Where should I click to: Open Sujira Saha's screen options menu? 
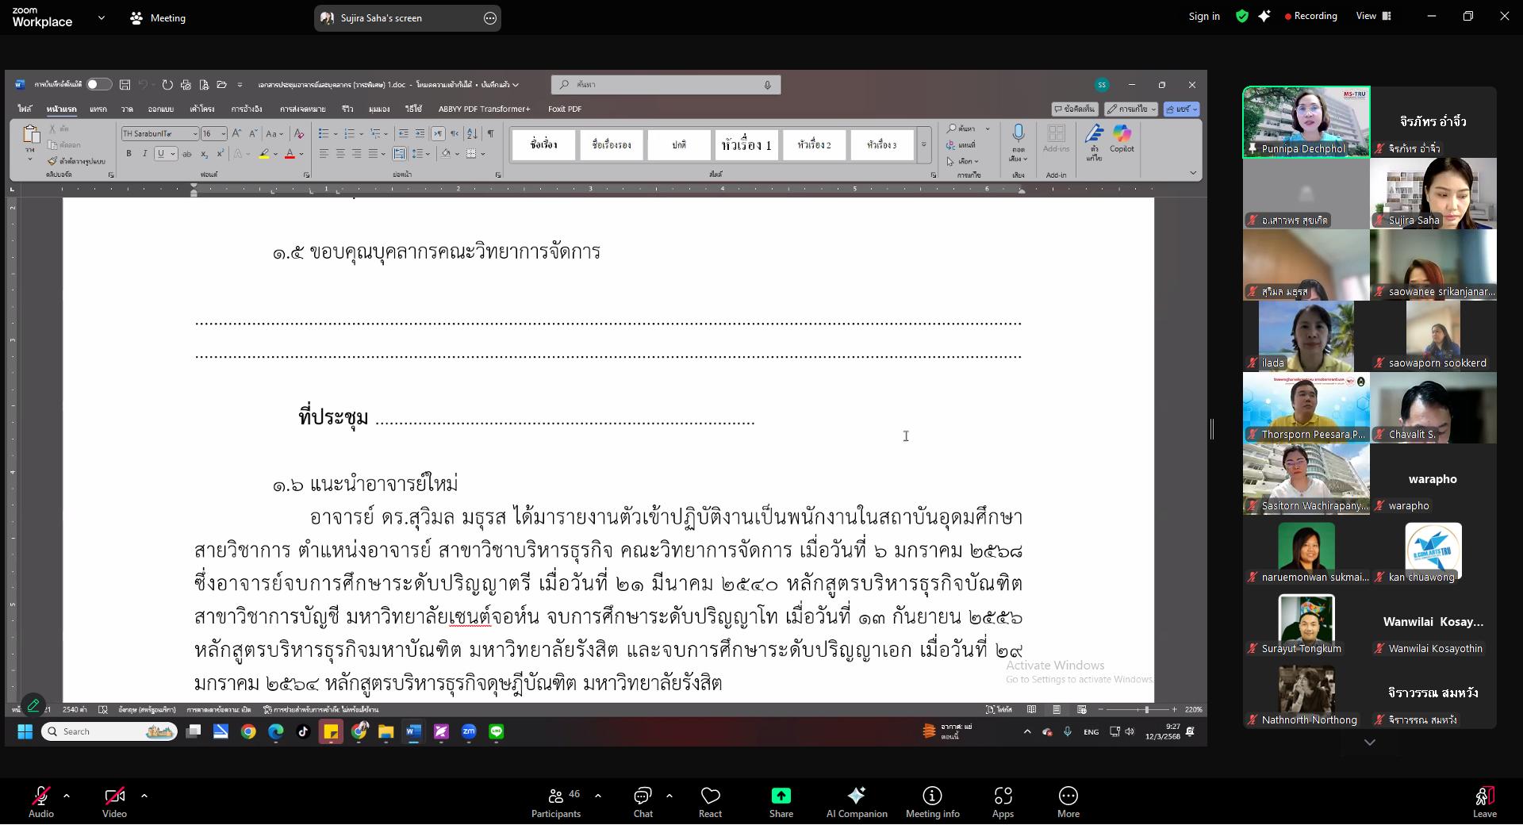pos(490,18)
